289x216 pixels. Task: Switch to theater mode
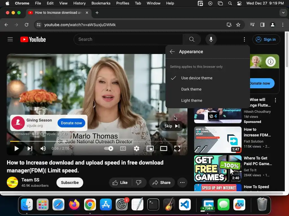[x=164, y=148]
